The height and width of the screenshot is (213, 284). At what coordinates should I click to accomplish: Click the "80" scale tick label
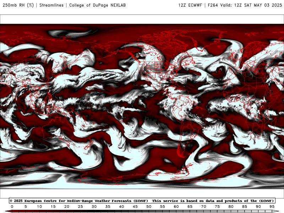[231, 207]
